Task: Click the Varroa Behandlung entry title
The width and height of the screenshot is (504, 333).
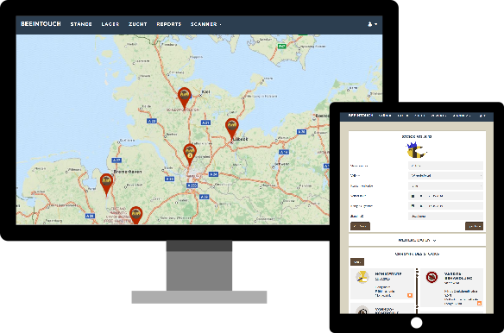Action: tap(458, 276)
